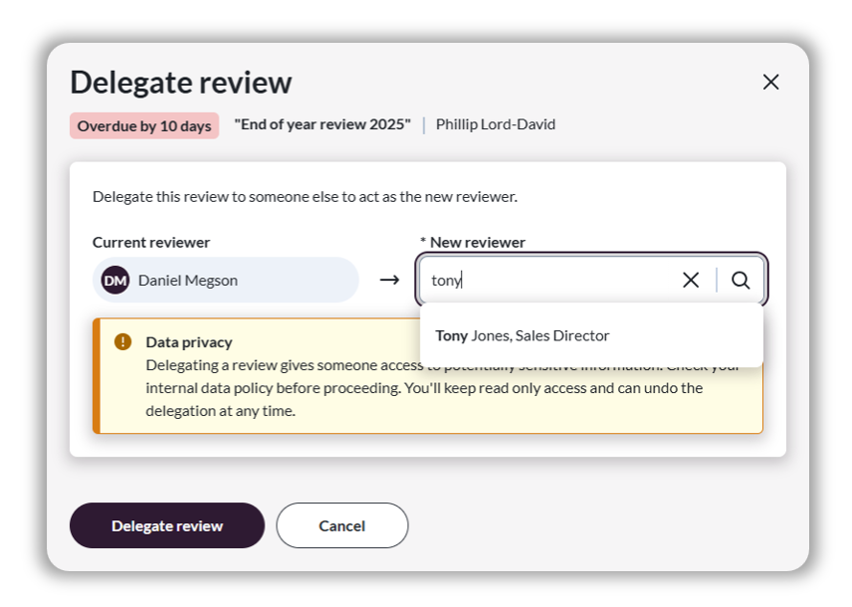Viewport: 852px width, 607px height.
Task: Click the delegation instructions text
Action: tap(305, 197)
